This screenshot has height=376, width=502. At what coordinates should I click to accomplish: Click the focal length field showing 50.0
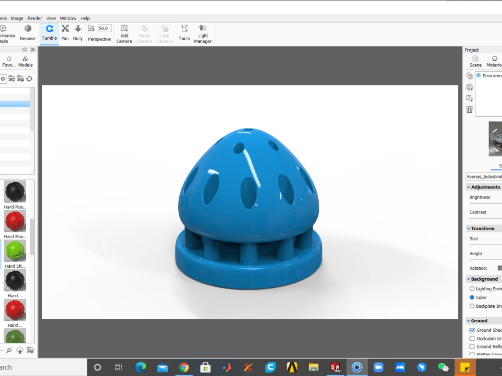tap(105, 29)
